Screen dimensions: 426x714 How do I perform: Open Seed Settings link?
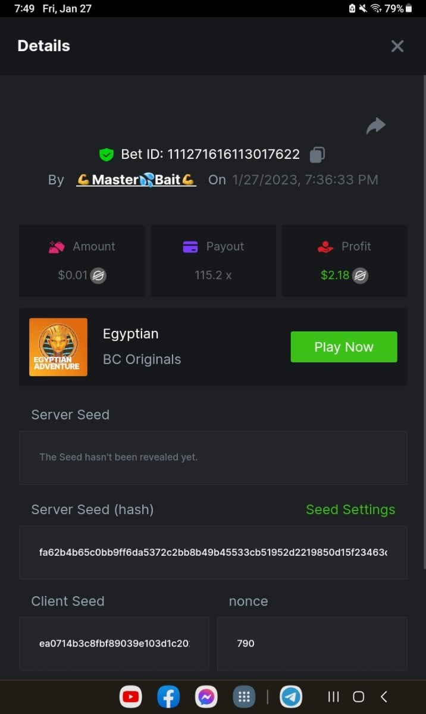(x=350, y=509)
